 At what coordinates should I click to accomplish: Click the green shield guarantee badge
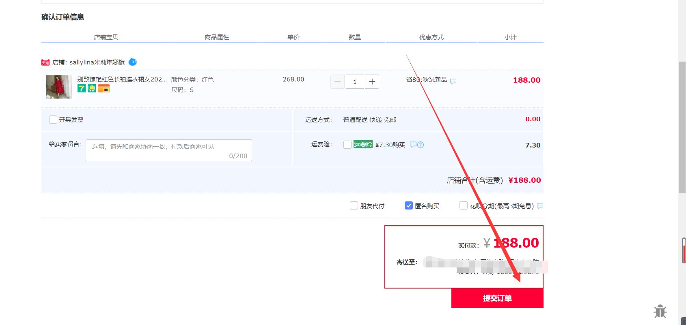92,88
